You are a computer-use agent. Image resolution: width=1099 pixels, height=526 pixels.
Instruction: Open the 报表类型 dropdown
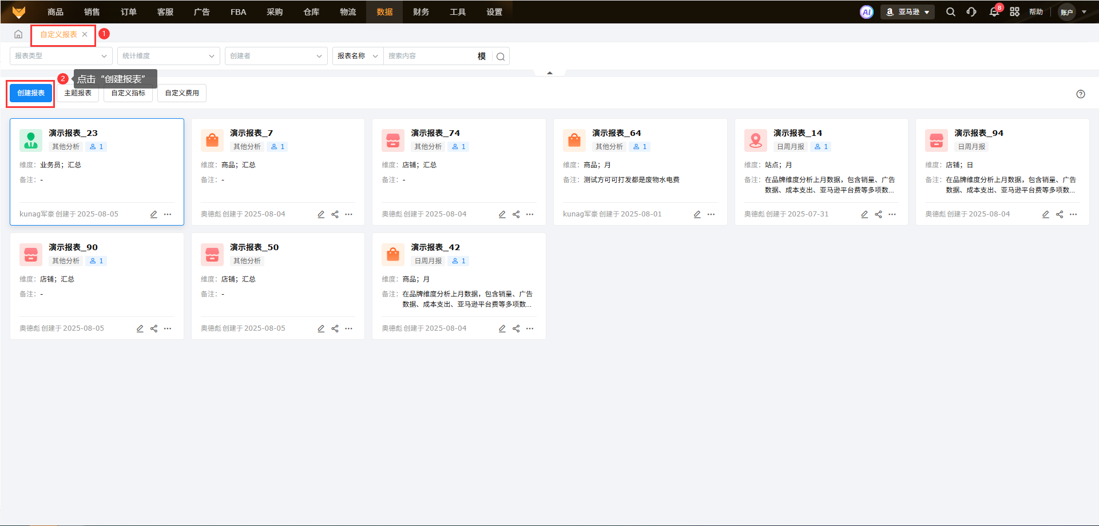(x=61, y=56)
